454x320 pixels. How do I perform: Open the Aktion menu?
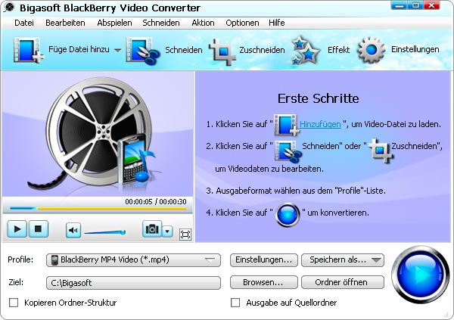(203, 23)
